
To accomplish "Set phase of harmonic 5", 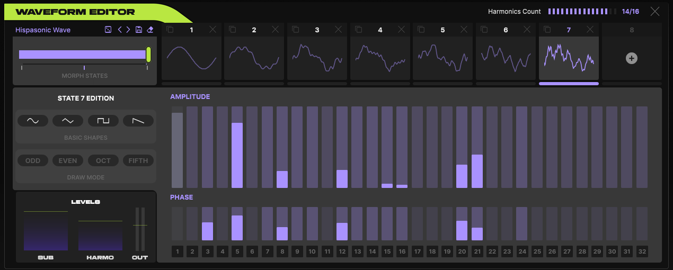I will pyautogui.click(x=237, y=224).
